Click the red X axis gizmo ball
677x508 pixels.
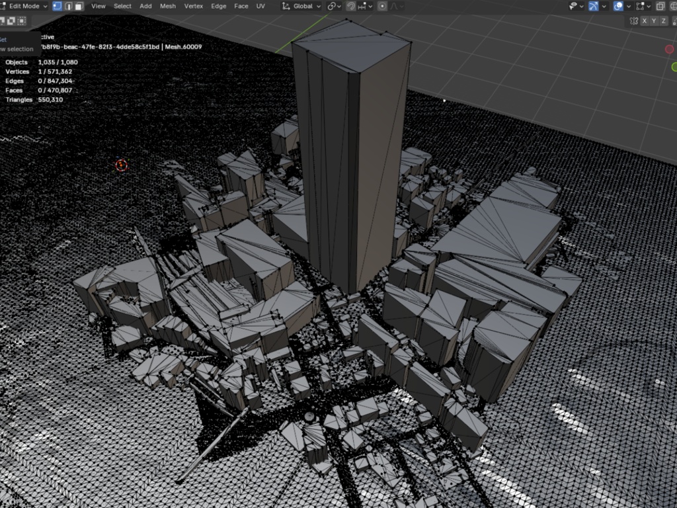[669, 49]
